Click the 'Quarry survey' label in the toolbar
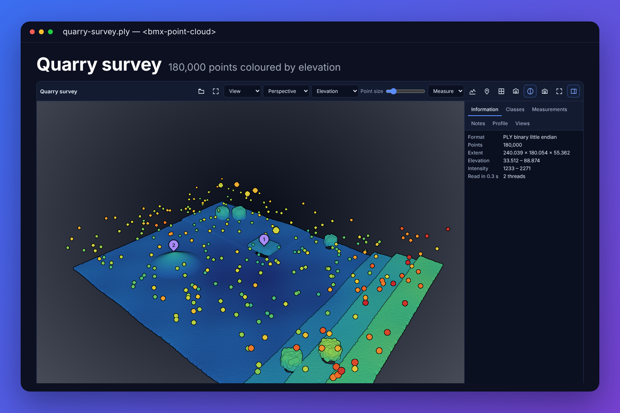 59,92
